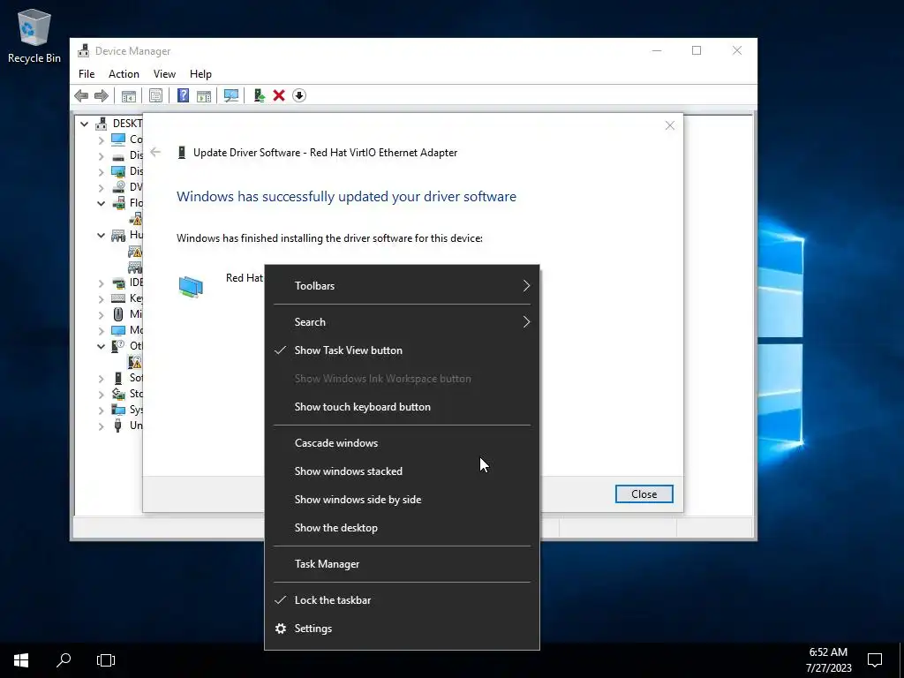This screenshot has height=678, width=904.
Task: Click the Close button in driver dialog
Action: [644, 494]
